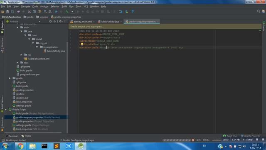
Task: Expand the test folder
Action: coord(17,62)
